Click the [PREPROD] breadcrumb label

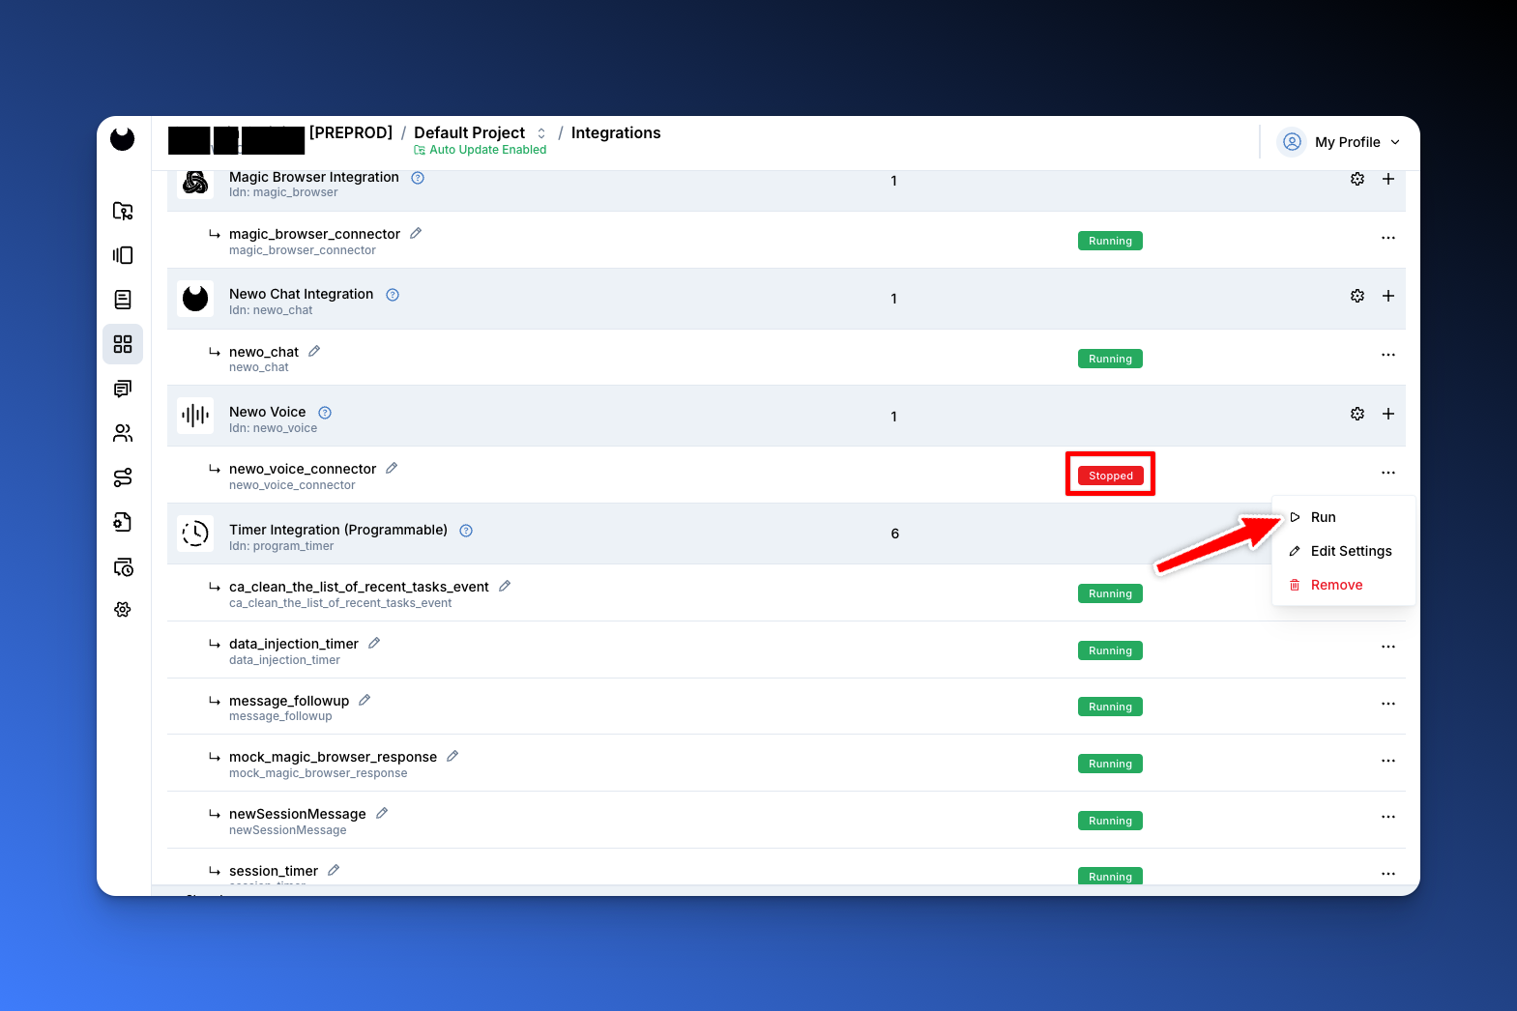coord(351,133)
